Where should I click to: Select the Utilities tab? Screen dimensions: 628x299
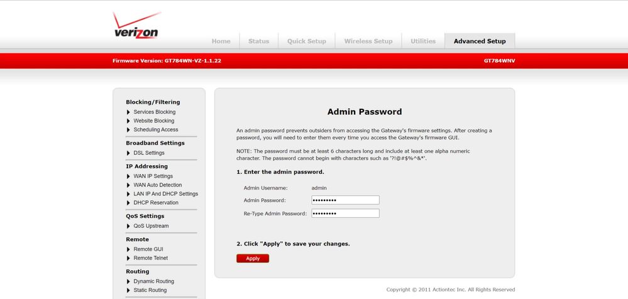[423, 41]
